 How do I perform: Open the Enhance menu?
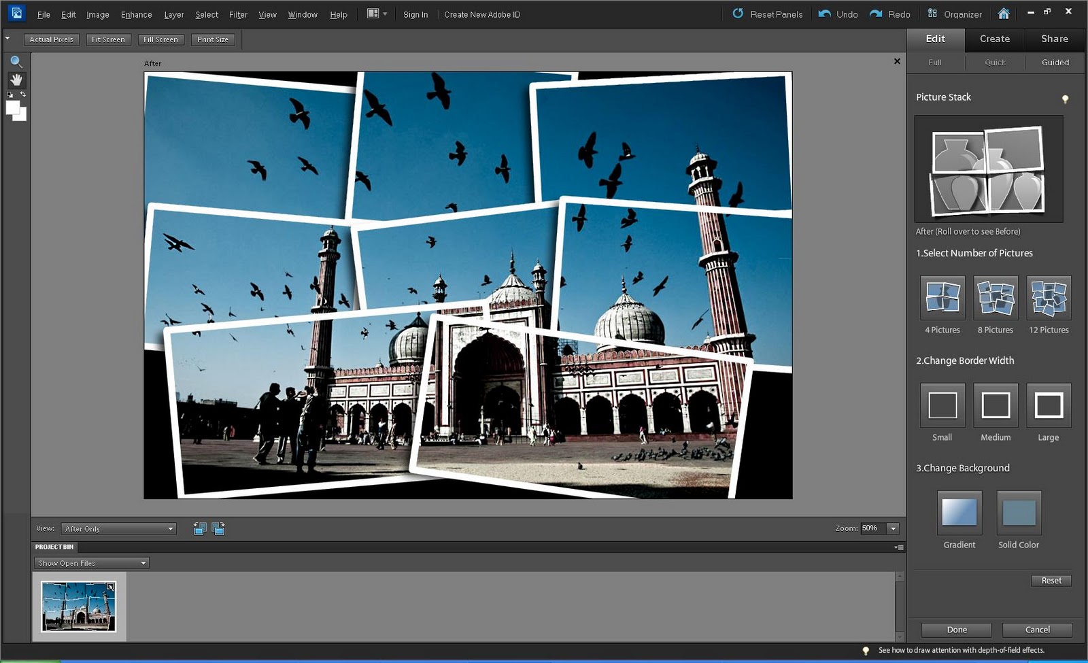[x=135, y=14]
